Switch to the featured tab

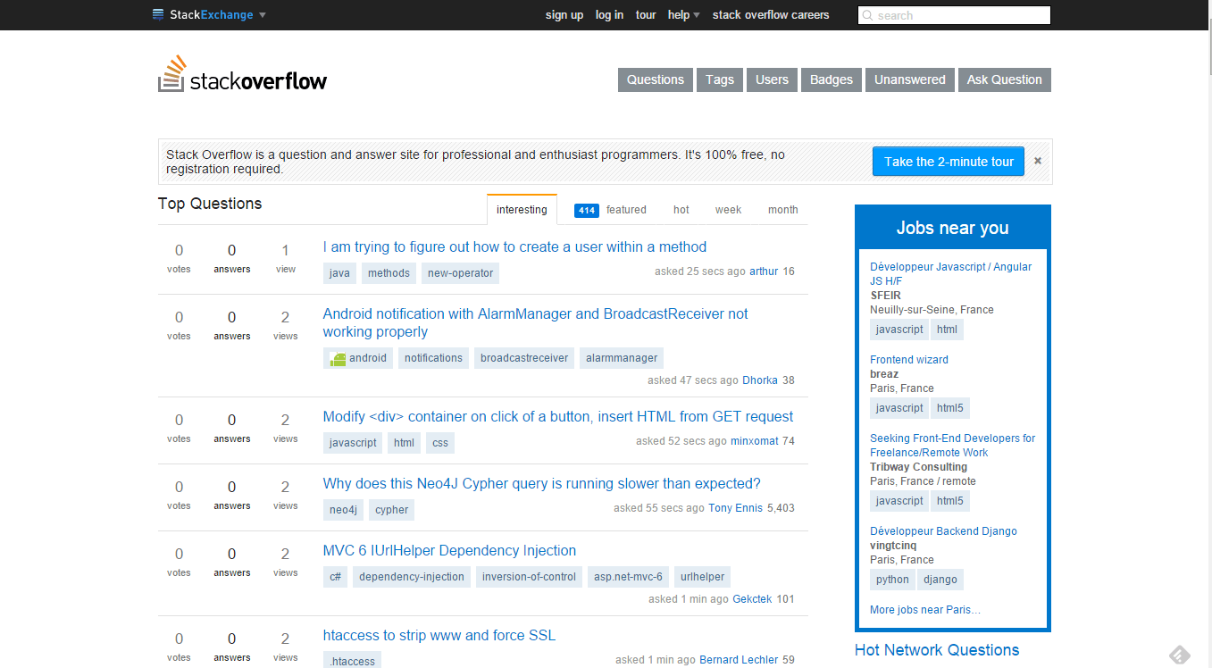tap(610, 210)
